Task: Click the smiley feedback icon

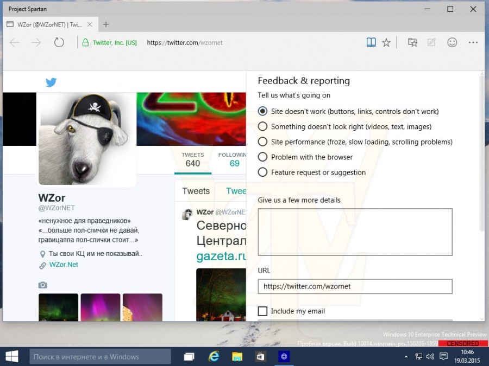Action: point(452,42)
